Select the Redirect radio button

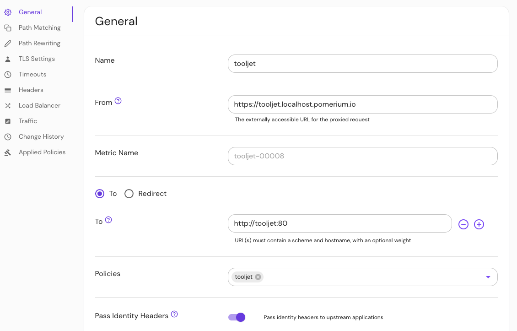(129, 194)
